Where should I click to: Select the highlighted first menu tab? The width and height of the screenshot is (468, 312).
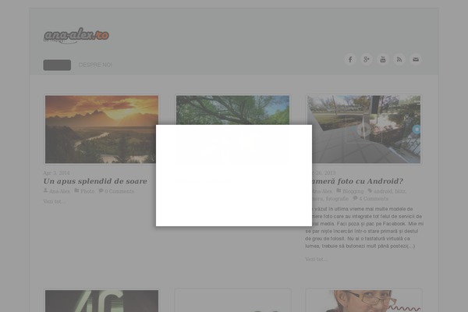pyautogui.click(x=57, y=65)
